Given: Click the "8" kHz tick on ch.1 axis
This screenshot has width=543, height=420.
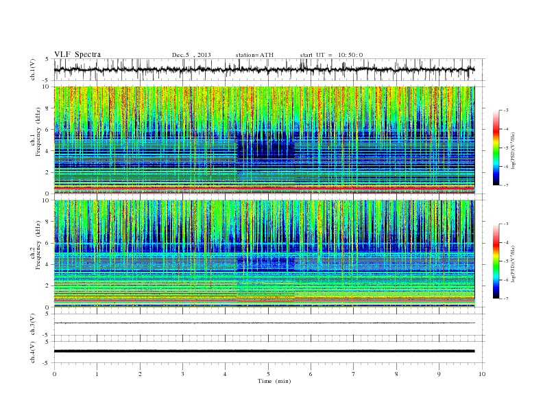Looking at the screenshot, I should [47, 108].
